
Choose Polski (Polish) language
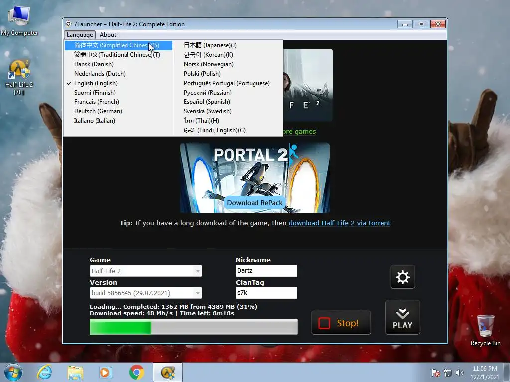pos(228,74)
